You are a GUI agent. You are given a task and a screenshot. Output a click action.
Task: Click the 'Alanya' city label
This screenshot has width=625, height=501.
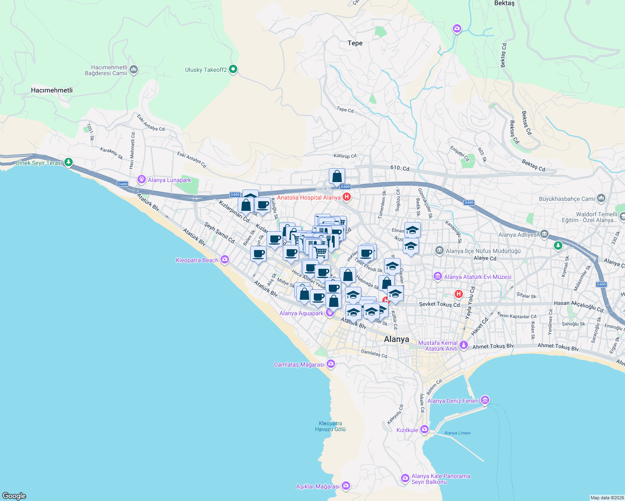[396, 339]
